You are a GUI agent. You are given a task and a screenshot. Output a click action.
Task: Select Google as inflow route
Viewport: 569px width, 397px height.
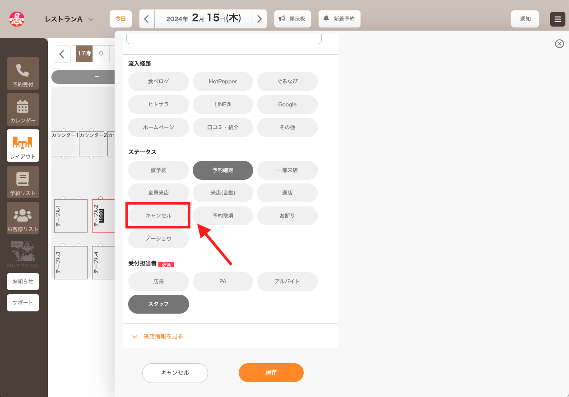coord(287,104)
